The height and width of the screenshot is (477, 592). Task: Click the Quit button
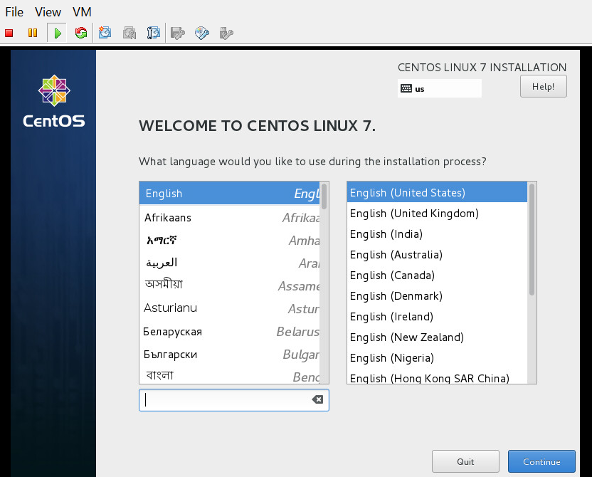point(465,461)
